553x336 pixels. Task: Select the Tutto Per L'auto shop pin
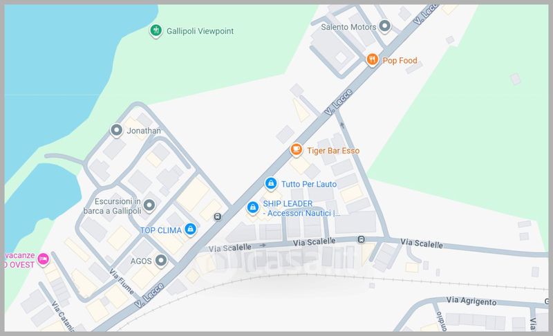coord(271,183)
